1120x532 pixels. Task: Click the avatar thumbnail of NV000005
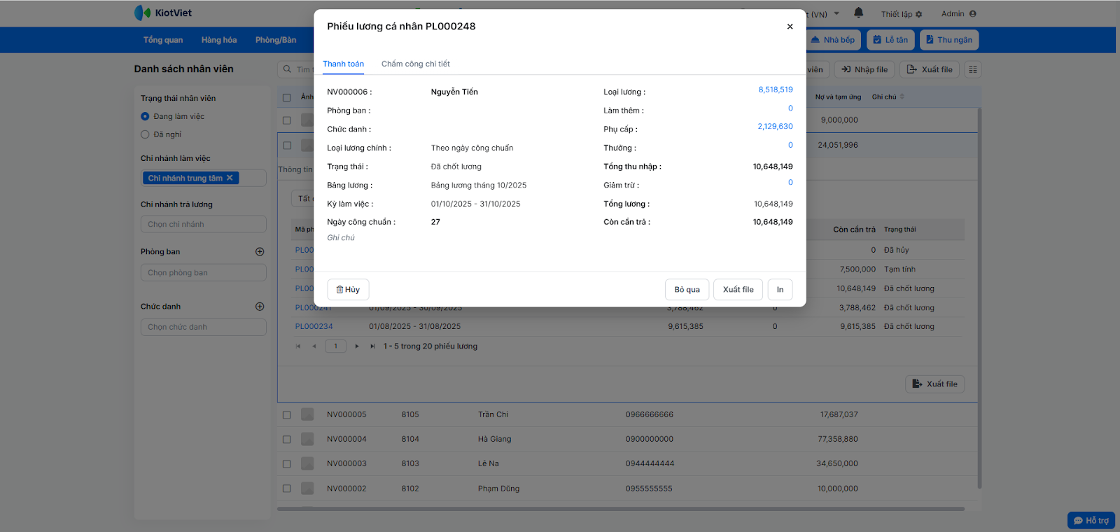coord(307,414)
